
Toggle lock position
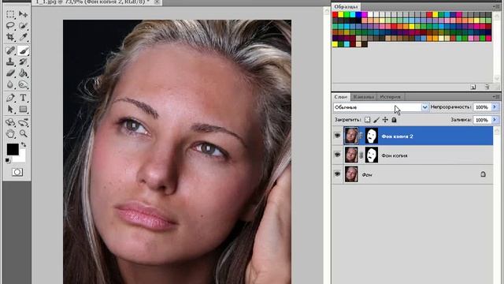[x=385, y=120]
